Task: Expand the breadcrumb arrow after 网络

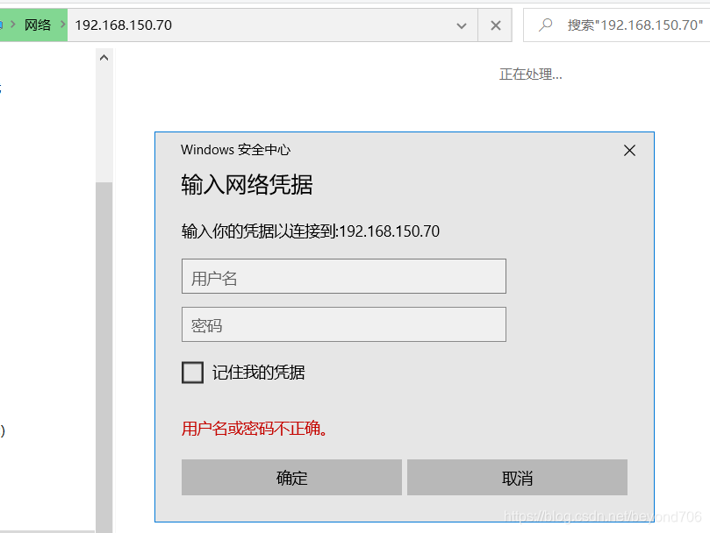Action: pos(63,24)
